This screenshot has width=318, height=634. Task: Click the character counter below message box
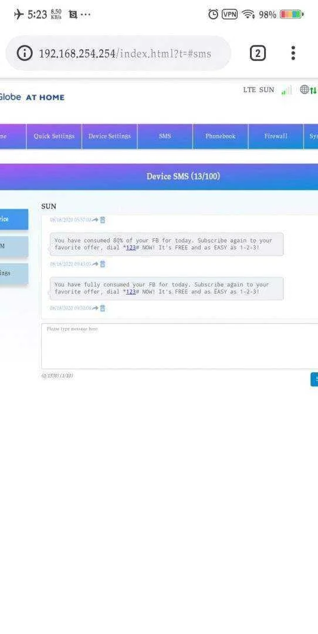(57, 376)
